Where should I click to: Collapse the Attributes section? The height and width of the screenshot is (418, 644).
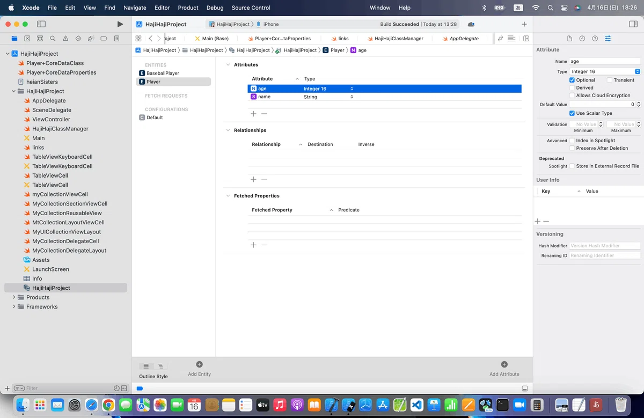click(228, 64)
